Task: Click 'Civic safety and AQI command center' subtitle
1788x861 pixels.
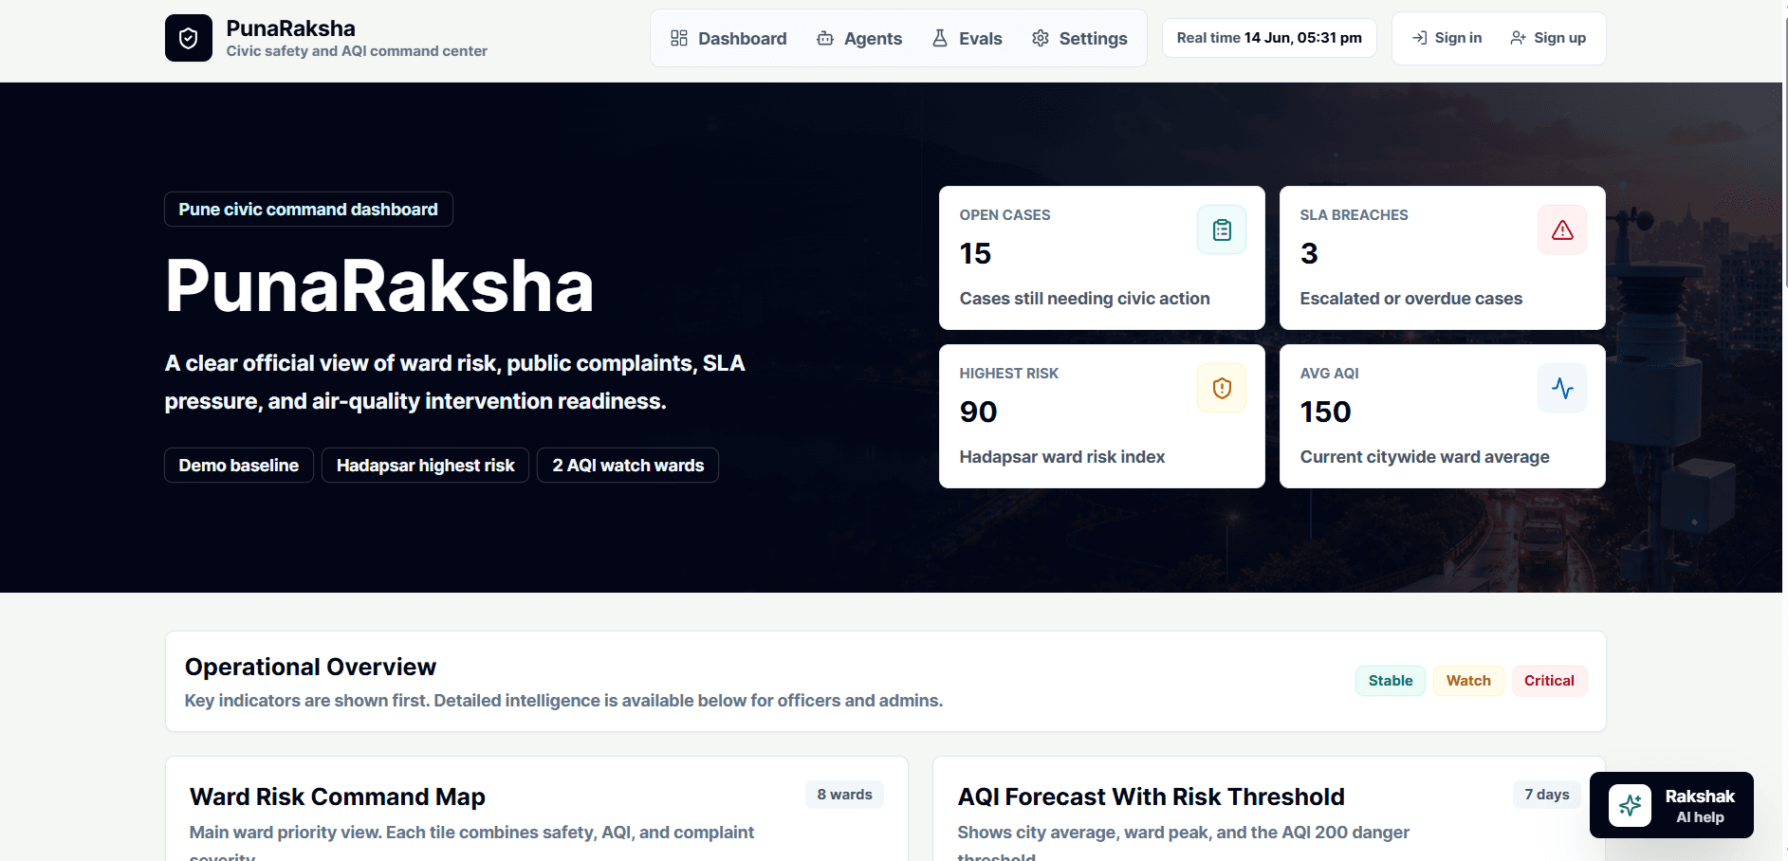Action: (x=357, y=51)
